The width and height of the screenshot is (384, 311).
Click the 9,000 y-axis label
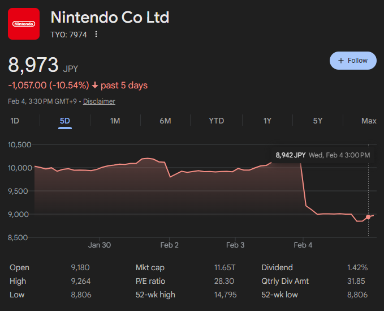pyautogui.click(x=18, y=214)
